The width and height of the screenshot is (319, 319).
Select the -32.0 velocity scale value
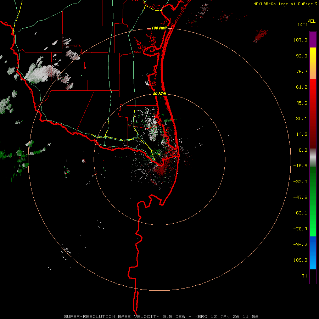pos(300,182)
